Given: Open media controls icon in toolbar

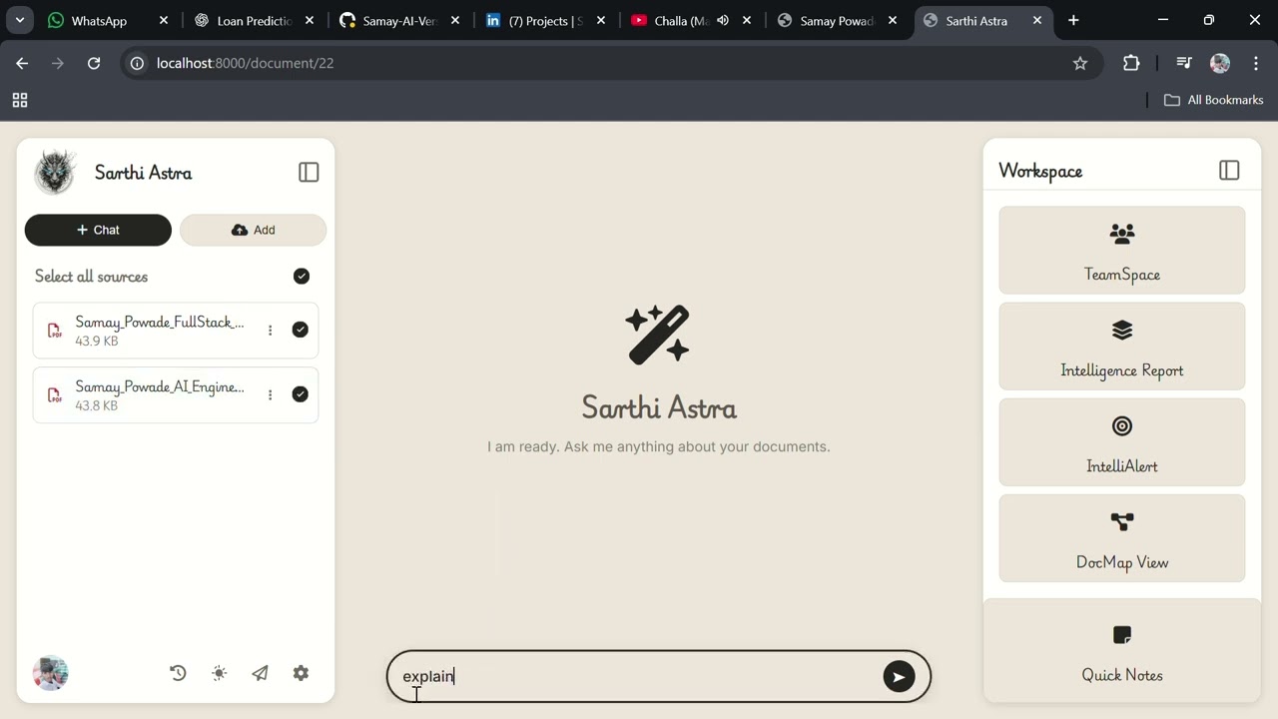Looking at the screenshot, I should 1184,63.
